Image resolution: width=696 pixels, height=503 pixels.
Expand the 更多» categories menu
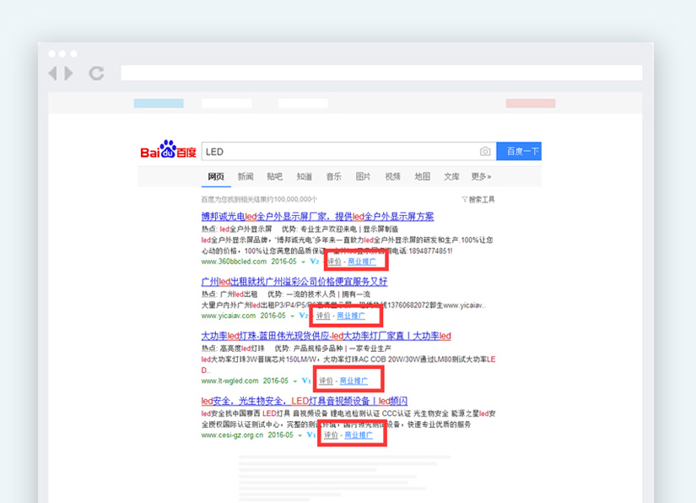pyautogui.click(x=481, y=176)
